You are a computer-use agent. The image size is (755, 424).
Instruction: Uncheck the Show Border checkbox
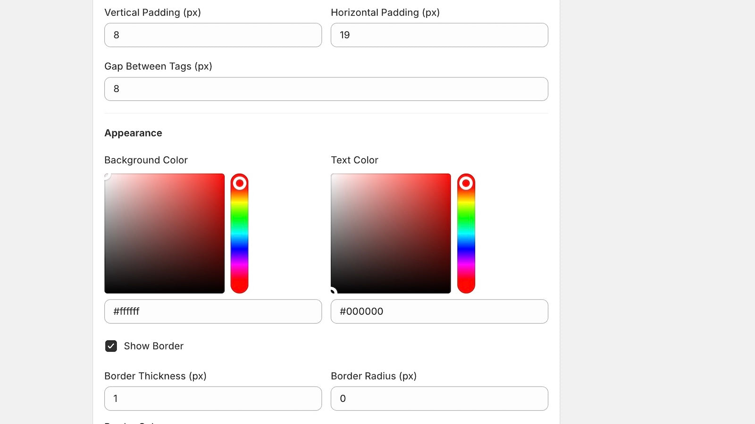[111, 346]
